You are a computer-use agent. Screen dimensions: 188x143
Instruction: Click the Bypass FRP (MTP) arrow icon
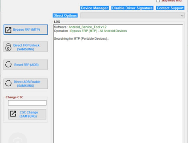[8, 30]
